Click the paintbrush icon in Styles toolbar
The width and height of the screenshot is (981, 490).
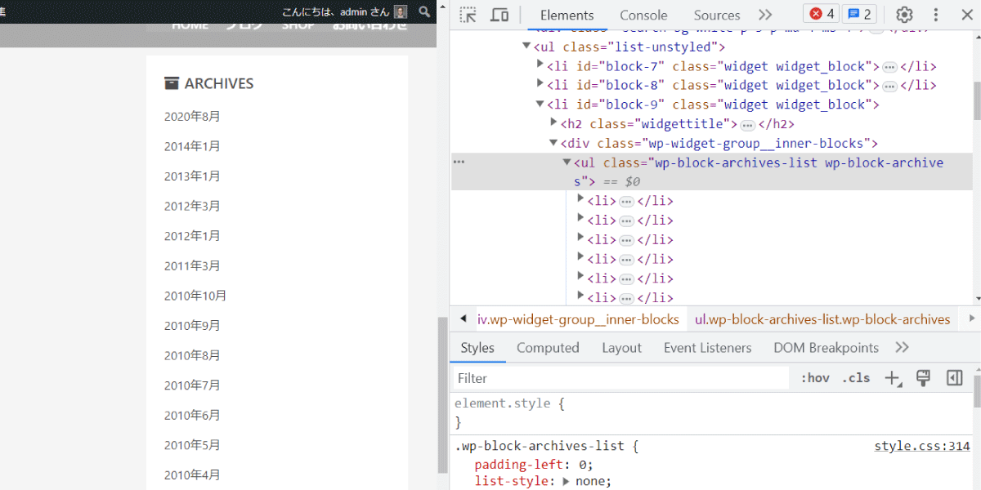pyautogui.click(x=923, y=377)
